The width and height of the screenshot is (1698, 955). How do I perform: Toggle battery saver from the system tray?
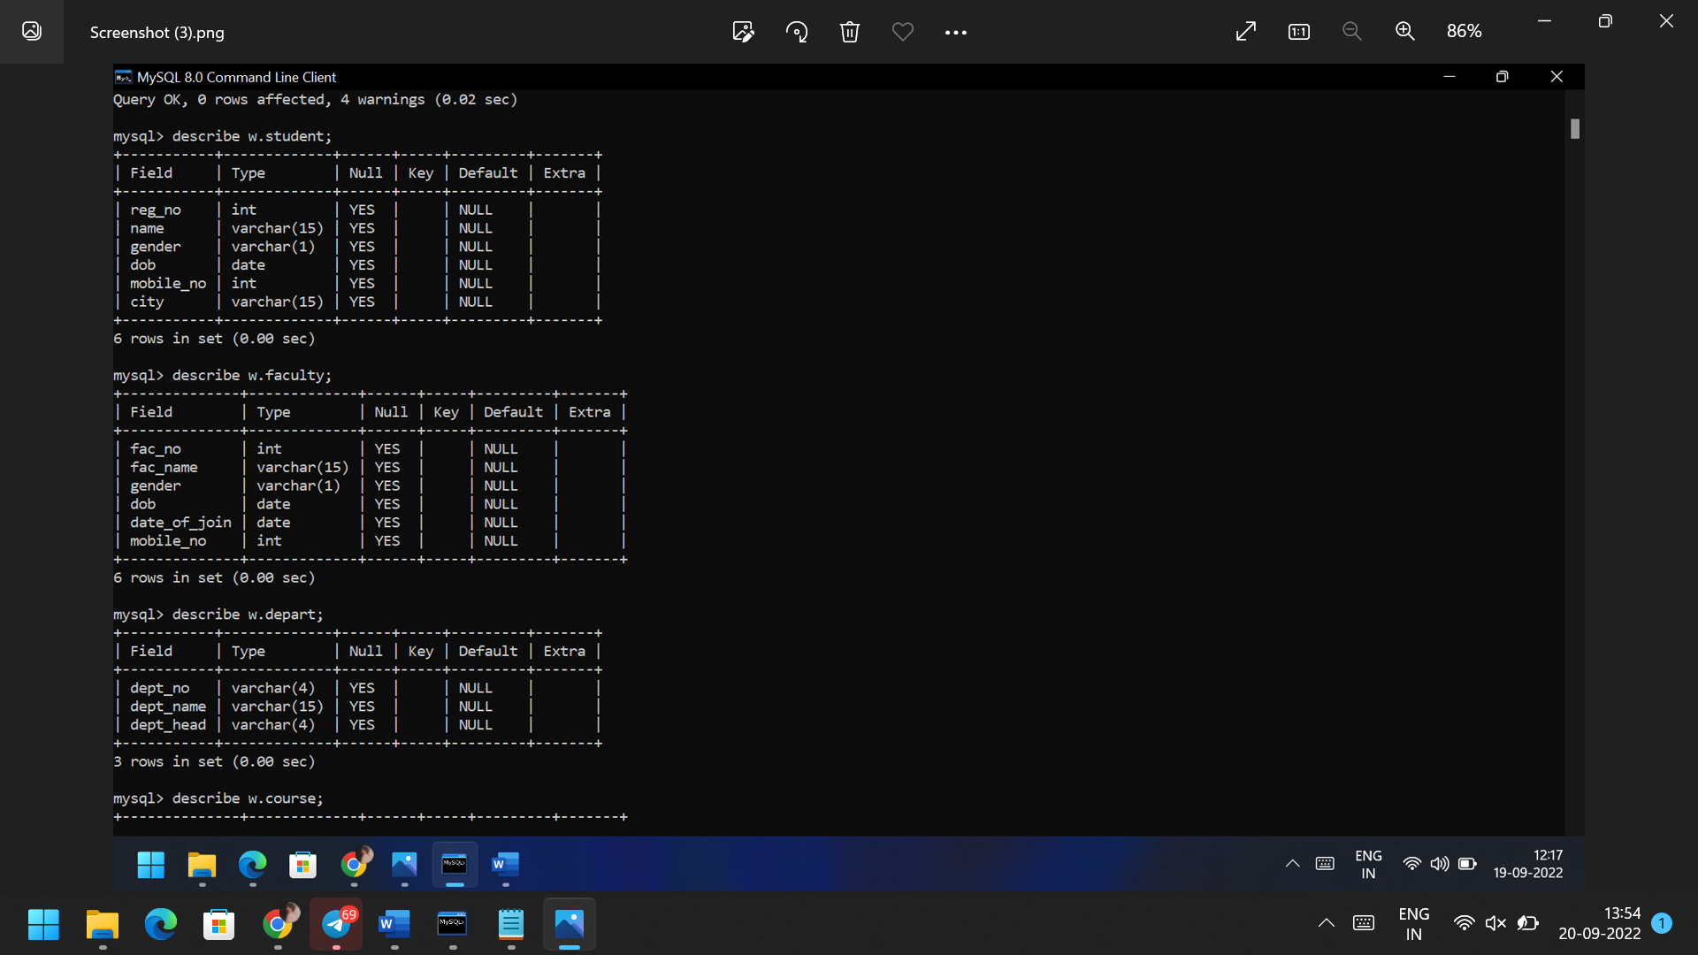[x=1528, y=922]
